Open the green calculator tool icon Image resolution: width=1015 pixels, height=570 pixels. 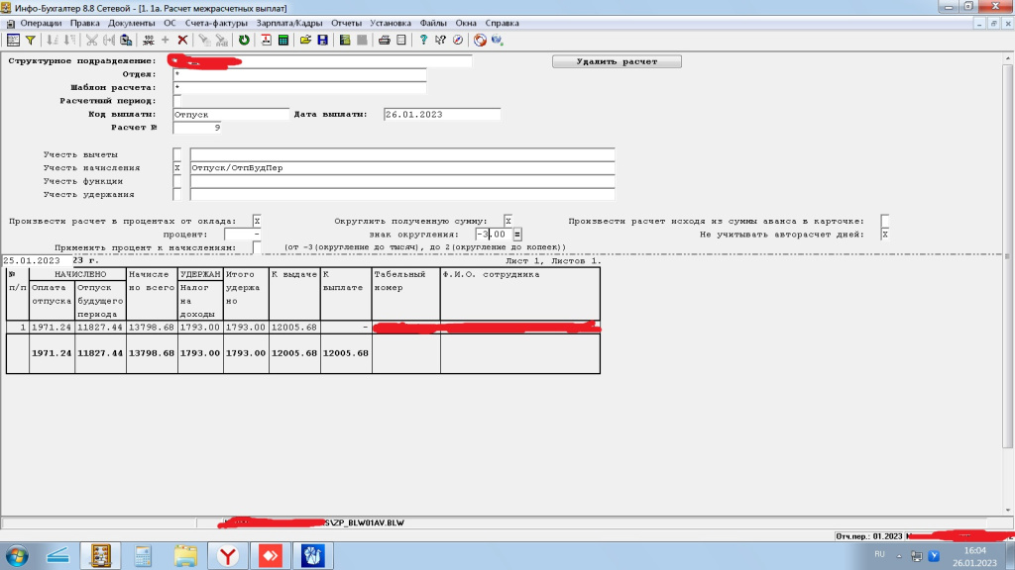click(283, 41)
